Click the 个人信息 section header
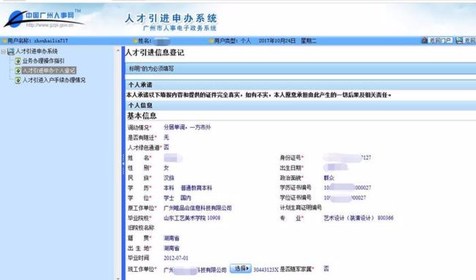 300,105
